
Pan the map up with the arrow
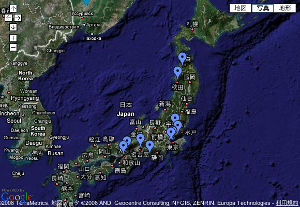click(13, 9)
